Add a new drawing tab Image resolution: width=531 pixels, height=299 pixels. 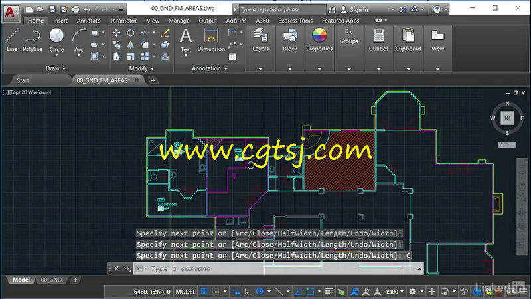coord(153,80)
